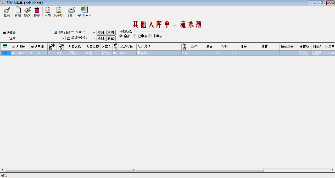Click the 源单单号 column header
This screenshot has width=335, height=178.
coord(289,47)
